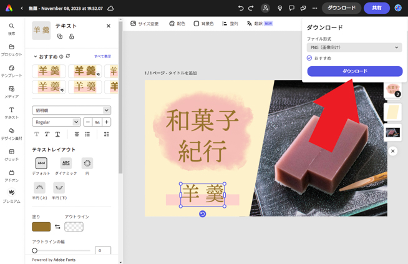The image size is (408, 264).
Task: Open the comment speech bubble icon
Action: [291, 8]
